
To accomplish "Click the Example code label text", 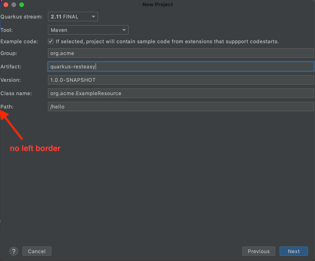I will tap(19, 41).
